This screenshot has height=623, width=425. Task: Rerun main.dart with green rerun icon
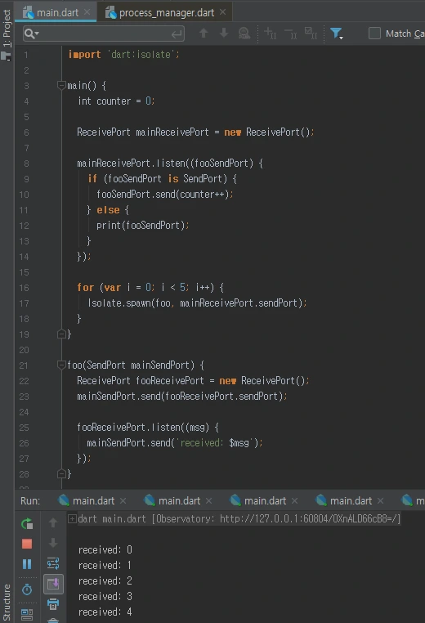(27, 524)
